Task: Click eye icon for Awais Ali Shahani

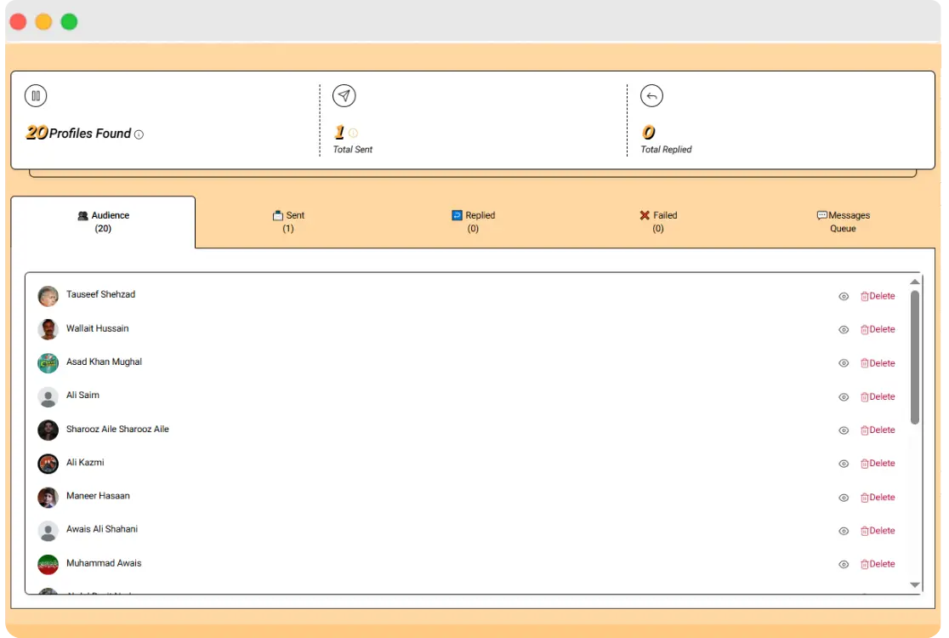Action: pos(843,531)
